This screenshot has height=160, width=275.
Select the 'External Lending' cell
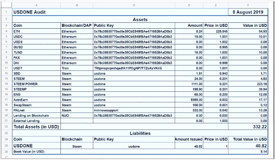click(36, 121)
